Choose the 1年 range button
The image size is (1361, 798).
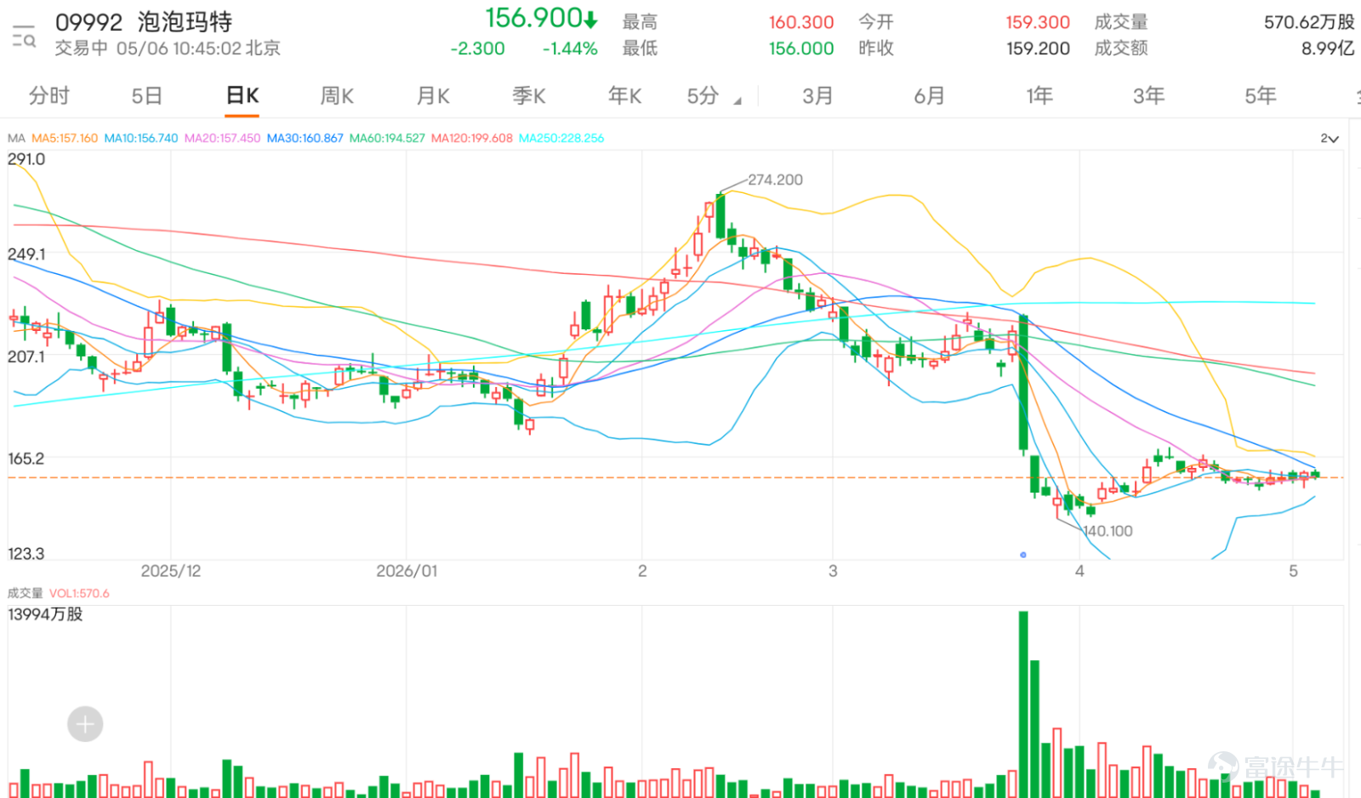(1039, 95)
